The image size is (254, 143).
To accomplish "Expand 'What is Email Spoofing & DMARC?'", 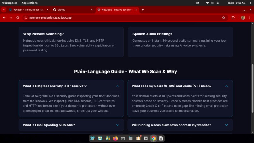I will [71, 125].
